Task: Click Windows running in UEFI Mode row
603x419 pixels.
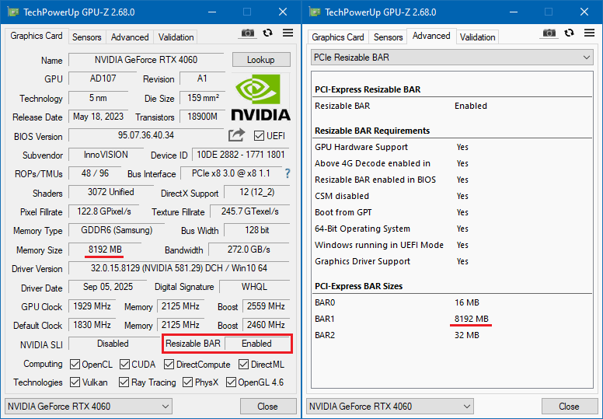Action: [452, 245]
